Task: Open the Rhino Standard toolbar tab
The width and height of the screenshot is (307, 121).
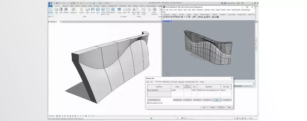Action: click(167, 14)
